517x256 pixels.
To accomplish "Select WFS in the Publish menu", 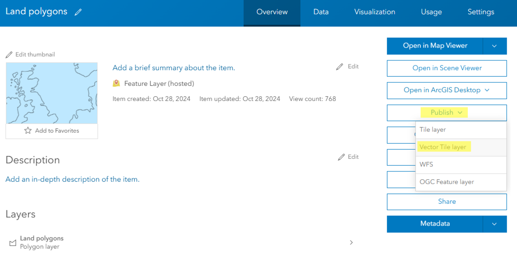I will 426,164.
